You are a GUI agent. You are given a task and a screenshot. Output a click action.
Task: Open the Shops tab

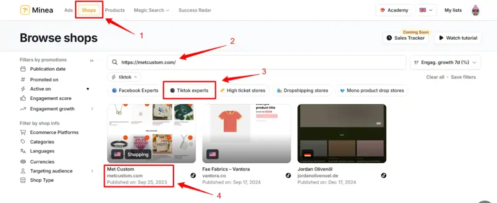tap(89, 10)
